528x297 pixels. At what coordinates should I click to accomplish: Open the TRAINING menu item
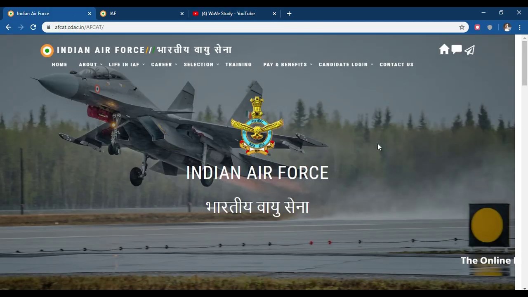tap(238, 64)
